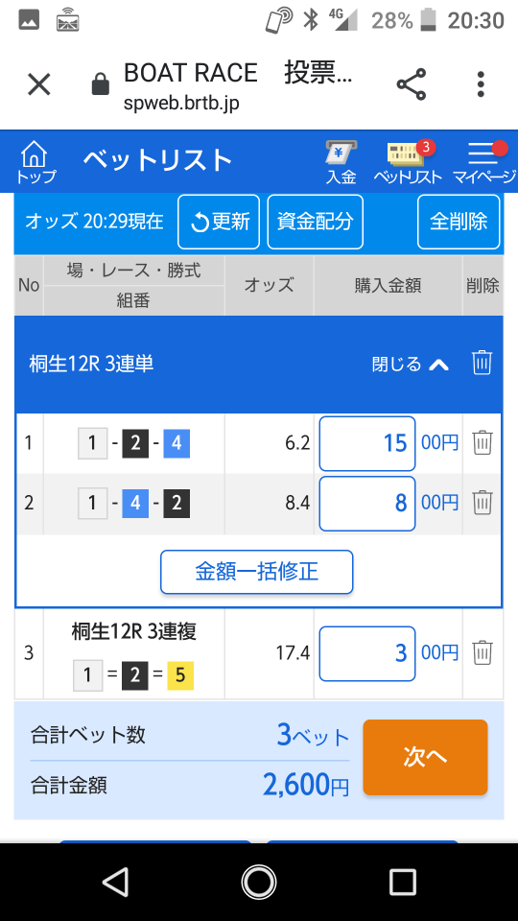Tap 全削除 to delete all bets
The height and width of the screenshot is (921, 518).
[459, 222]
